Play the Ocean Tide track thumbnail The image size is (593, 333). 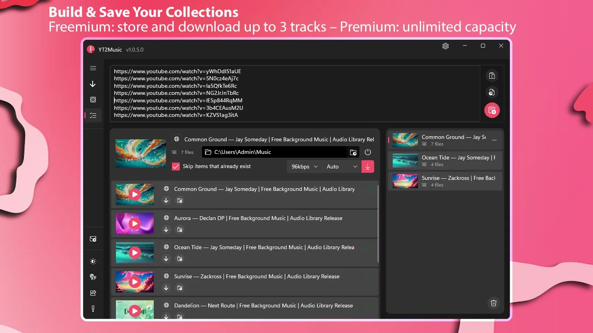tap(135, 253)
